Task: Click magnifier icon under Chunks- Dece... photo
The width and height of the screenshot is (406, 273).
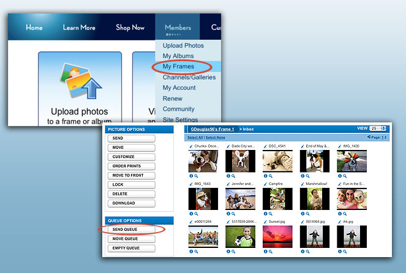Action: coord(197,176)
